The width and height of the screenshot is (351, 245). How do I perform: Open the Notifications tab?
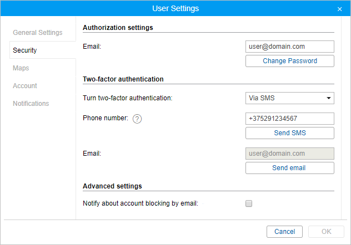31,104
